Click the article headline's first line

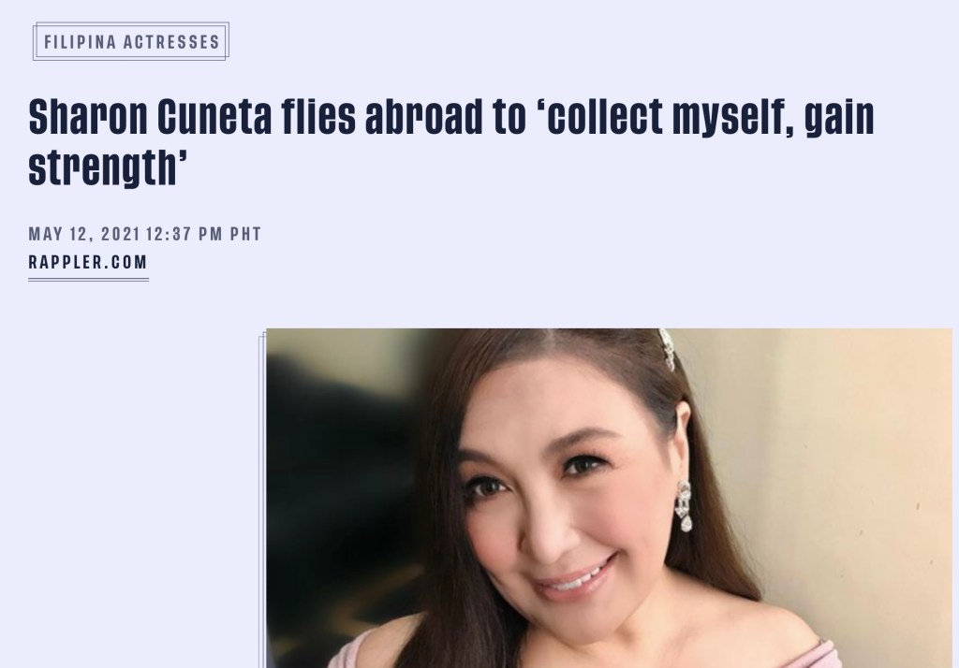pos(451,116)
